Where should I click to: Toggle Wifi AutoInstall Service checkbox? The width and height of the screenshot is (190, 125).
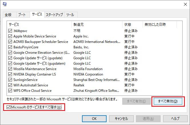(x=10, y=85)
